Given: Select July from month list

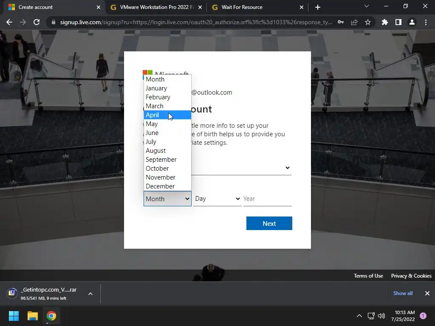Looking at the screenshot, I should pyautogui.click(x=167, y=142).
